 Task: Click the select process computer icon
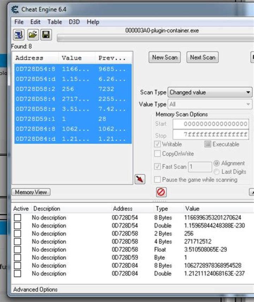[19, 35]
